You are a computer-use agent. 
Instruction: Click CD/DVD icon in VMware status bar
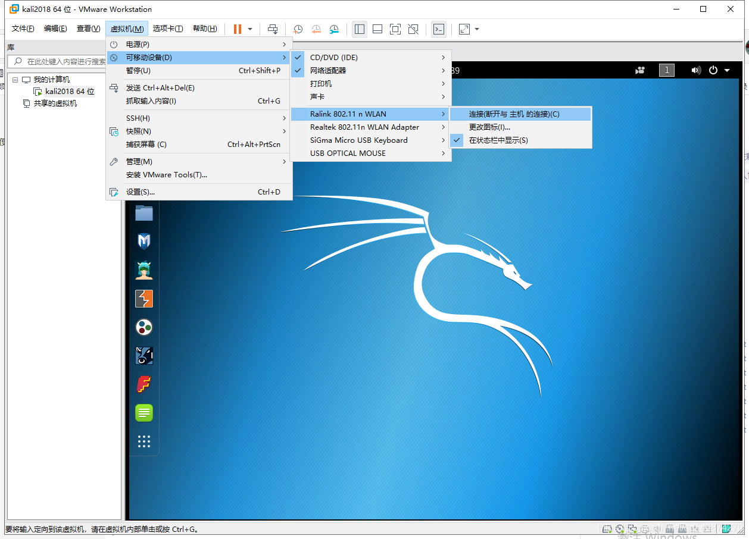point(620,528)
